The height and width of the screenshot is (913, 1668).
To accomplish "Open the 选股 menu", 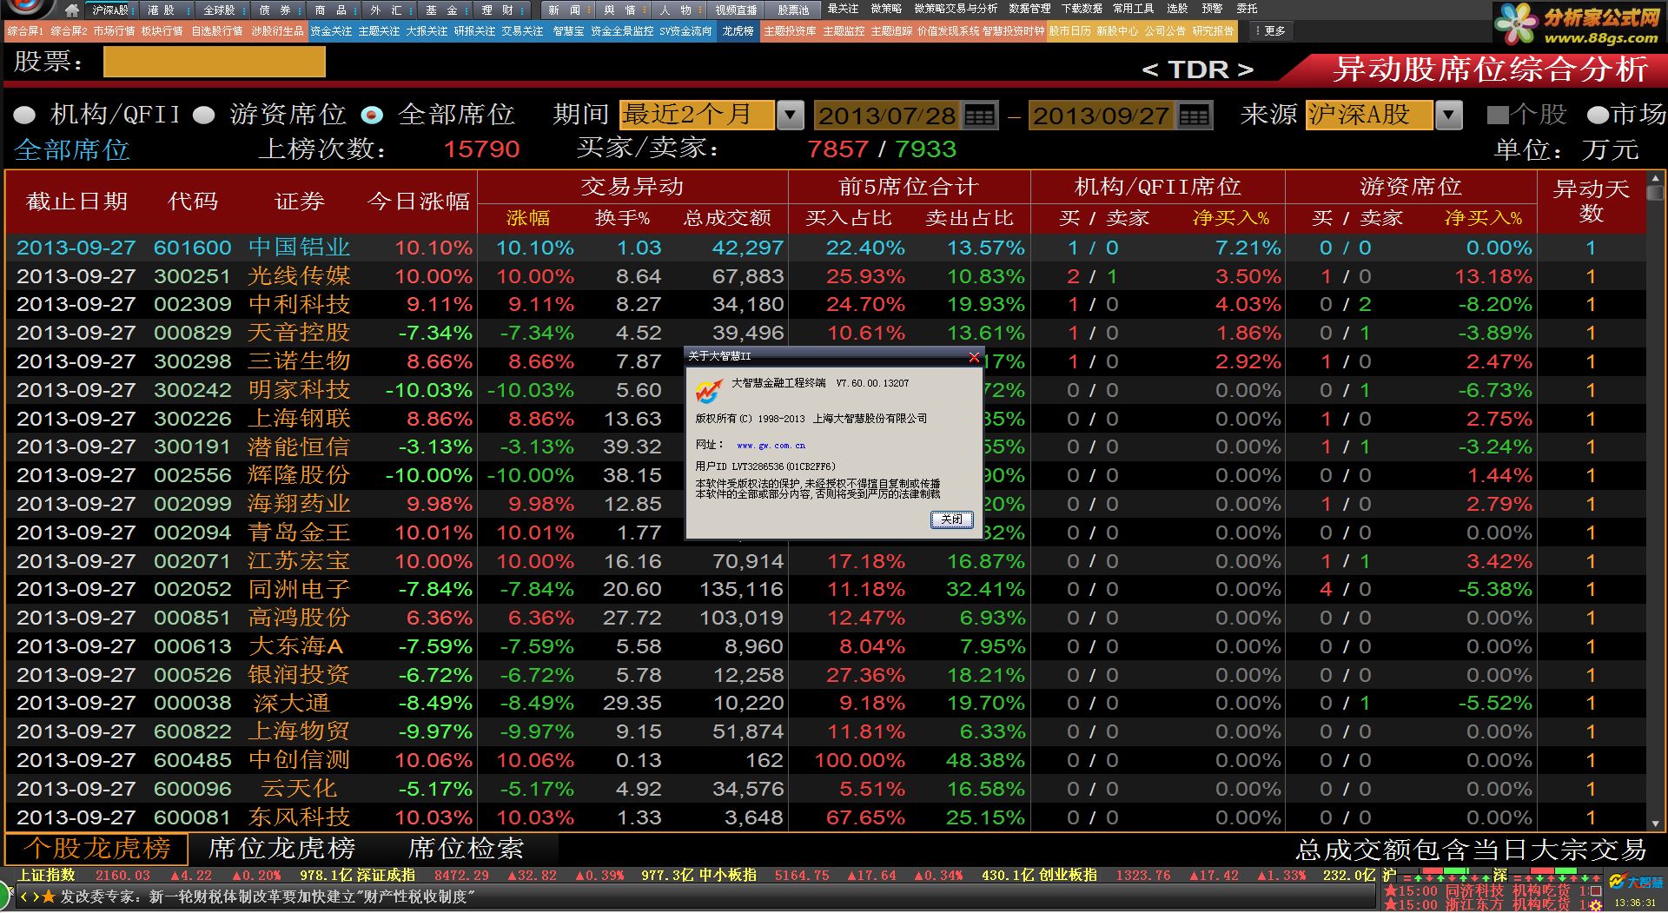I will [x=1177, y=9].
